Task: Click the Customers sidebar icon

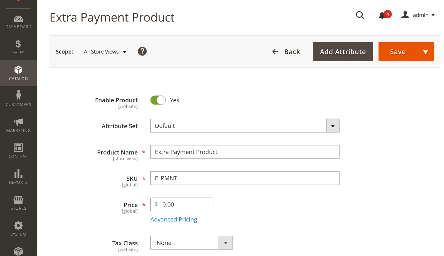Action: 18,95
